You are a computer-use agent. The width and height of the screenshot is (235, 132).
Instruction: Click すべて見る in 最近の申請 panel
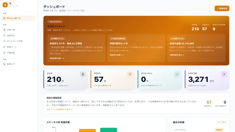coord(222,122)
